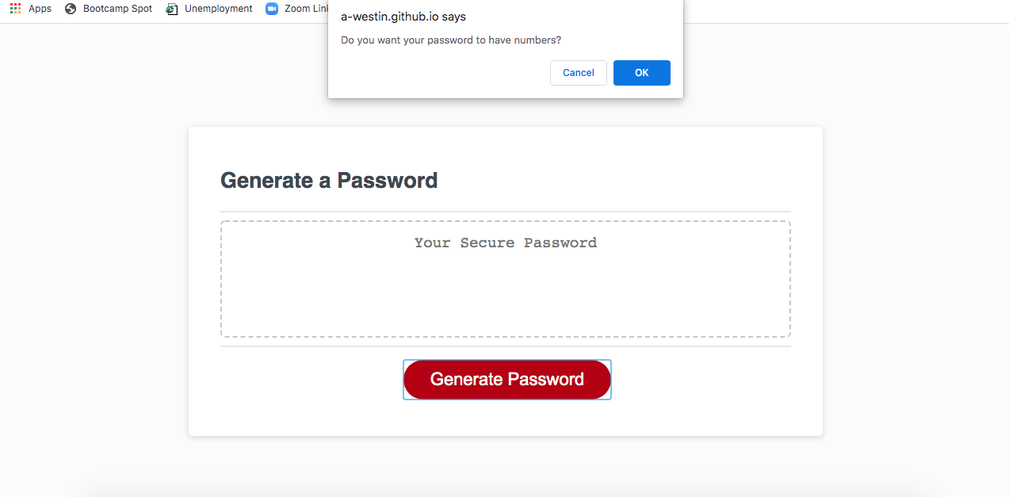Cancel the password numbers dialog
The image size is (1009, 497).
578,72
